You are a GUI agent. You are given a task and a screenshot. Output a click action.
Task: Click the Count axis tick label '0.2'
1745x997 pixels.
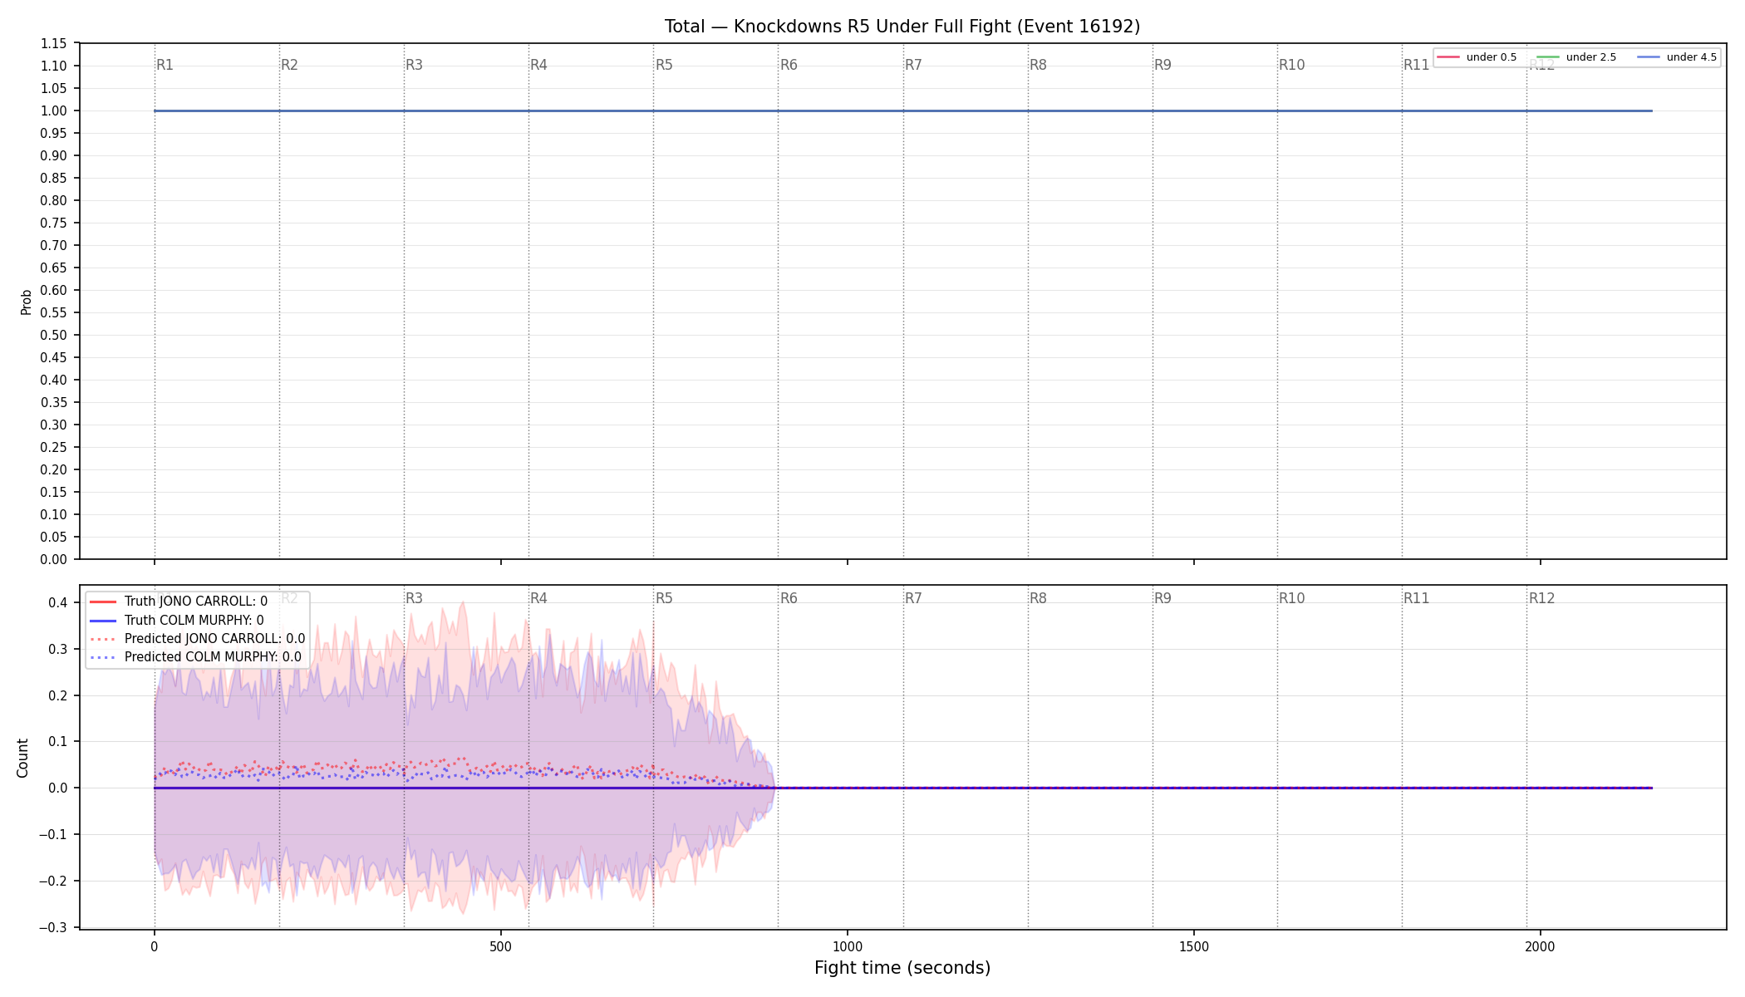(58, 695)
